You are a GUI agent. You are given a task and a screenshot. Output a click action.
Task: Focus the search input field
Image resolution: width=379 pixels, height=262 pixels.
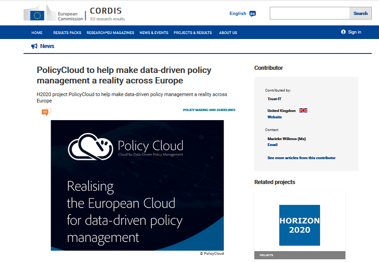tap(310, 13)
